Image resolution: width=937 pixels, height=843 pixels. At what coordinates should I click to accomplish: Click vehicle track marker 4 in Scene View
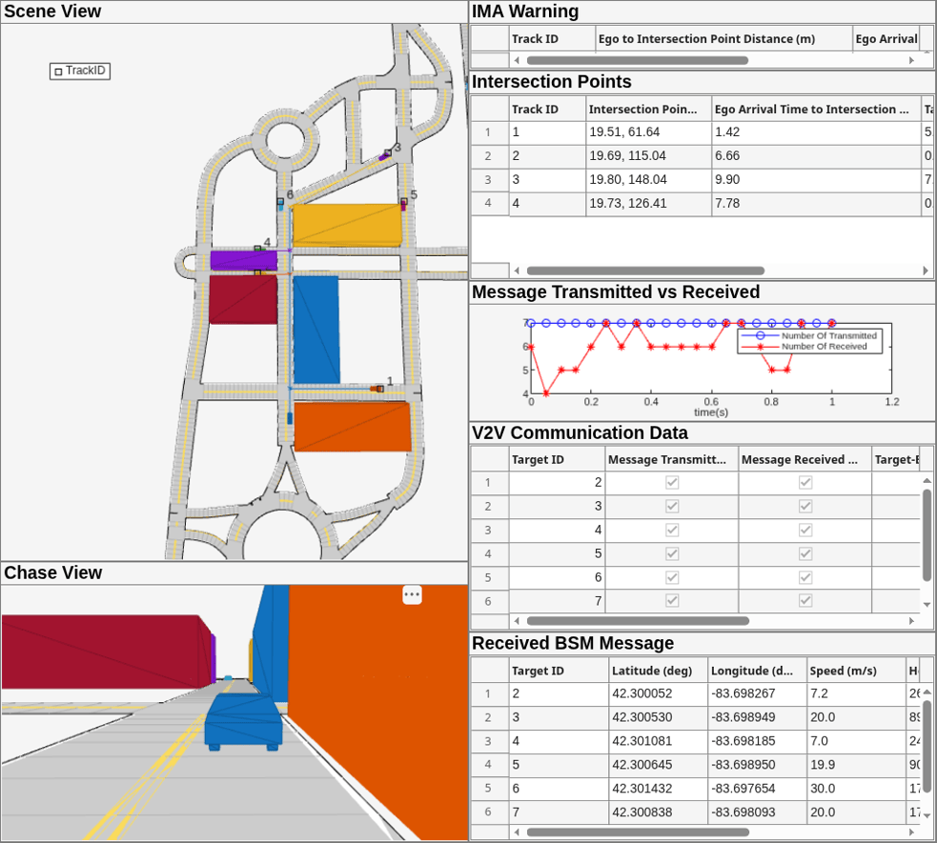(x=258, y=248)
